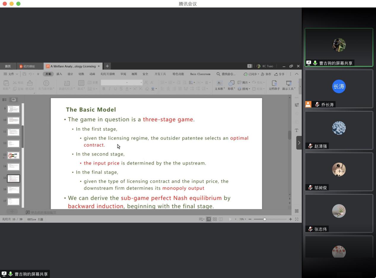Screen dimensions: 376x278
Task: Expand the Tencent Meeting side panel arrow
Action: click(x=299, y=143)
